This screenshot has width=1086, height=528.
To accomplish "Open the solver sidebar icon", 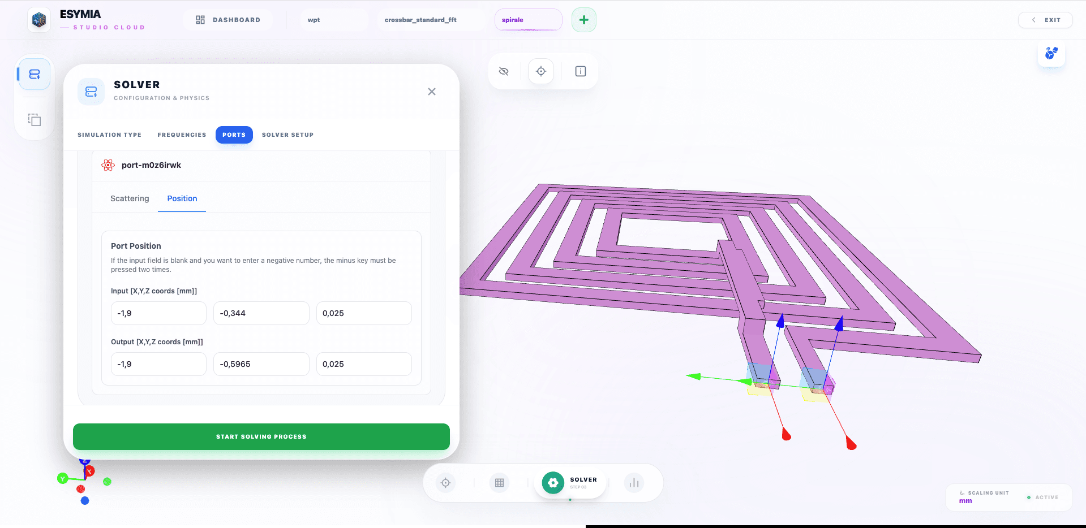I will point(35,74).
